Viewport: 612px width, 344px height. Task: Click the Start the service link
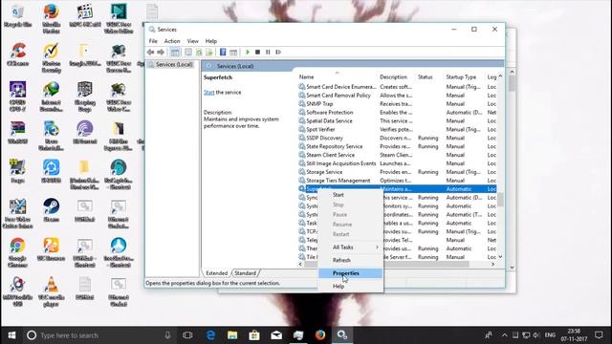(209, 93)
